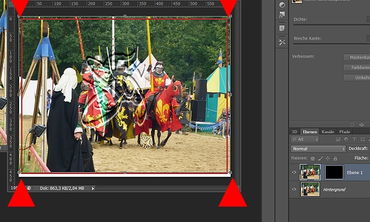Screen dimensions: 370x222
Task: Open the Art layer filter dropdown
Action: (x=305, y=139)
